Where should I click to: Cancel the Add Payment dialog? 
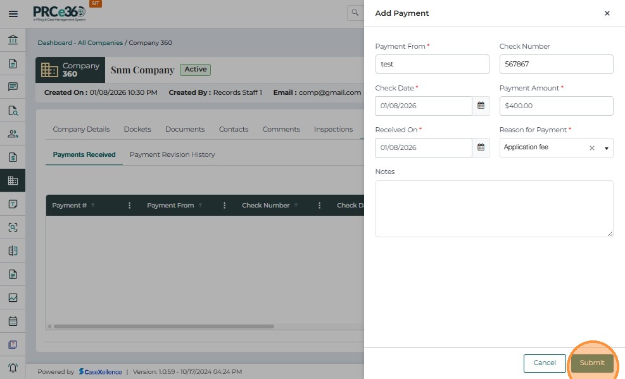pyautogui.click(x=545, y=363)
